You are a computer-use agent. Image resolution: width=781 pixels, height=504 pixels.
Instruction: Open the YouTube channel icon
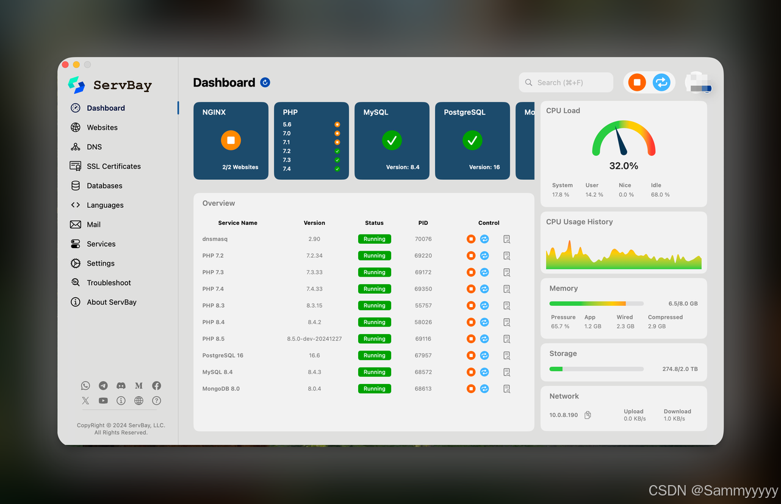click(103, 400)
